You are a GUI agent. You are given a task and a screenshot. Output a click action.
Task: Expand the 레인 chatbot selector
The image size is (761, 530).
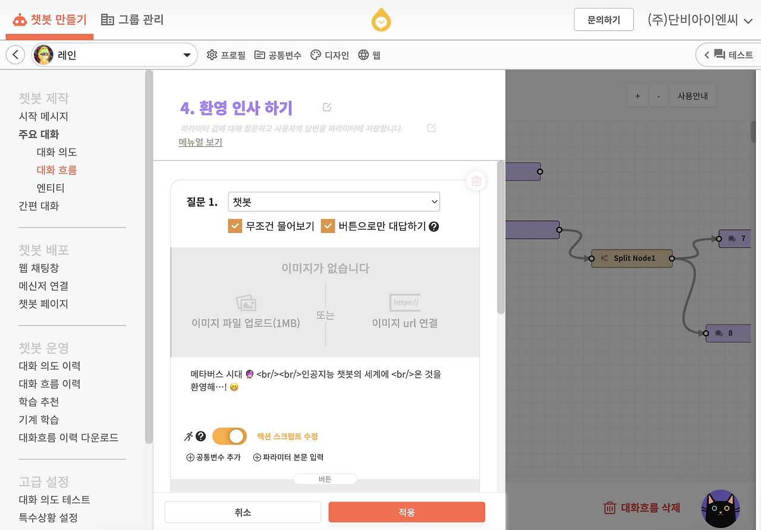(x=188, y=54)
